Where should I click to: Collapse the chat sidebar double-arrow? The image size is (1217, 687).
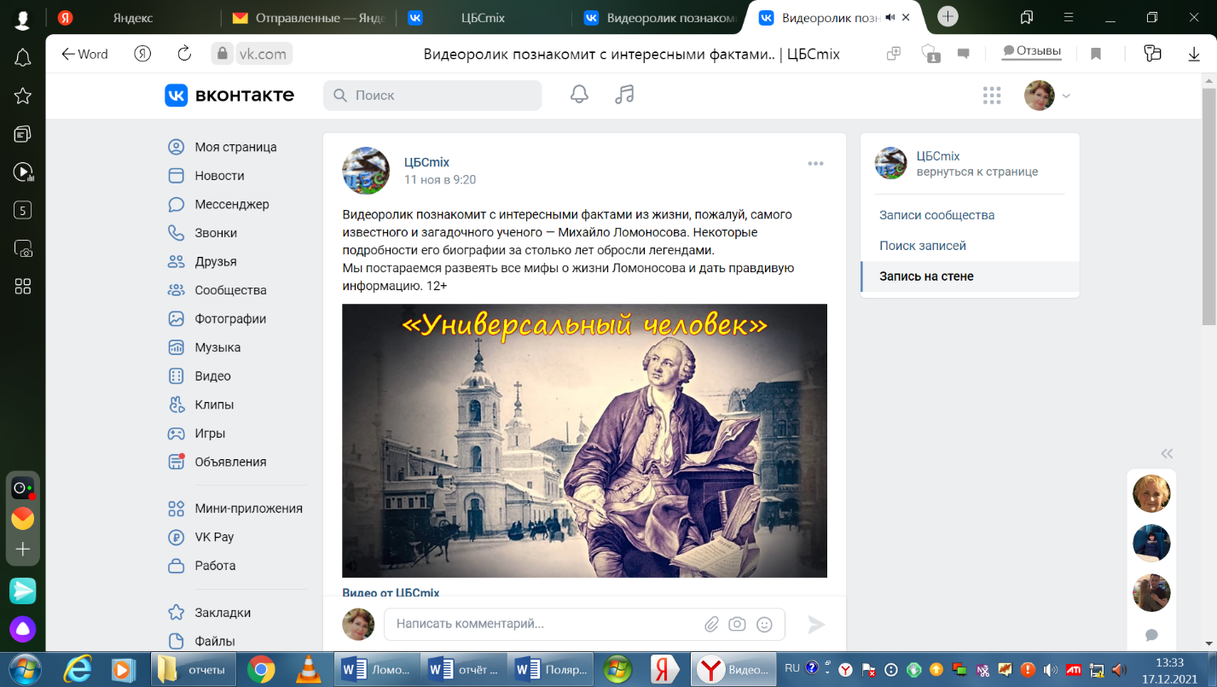coord(1167,453)
